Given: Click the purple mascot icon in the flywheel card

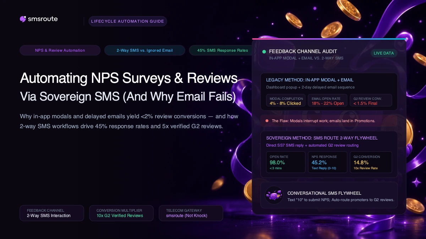Looking at the screenshot, I should [x=274, y=195].
